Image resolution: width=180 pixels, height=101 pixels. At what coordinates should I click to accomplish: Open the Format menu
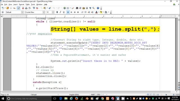21,4
